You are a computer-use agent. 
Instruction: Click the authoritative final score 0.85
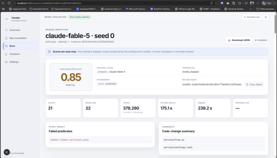(x=71, y=77)
